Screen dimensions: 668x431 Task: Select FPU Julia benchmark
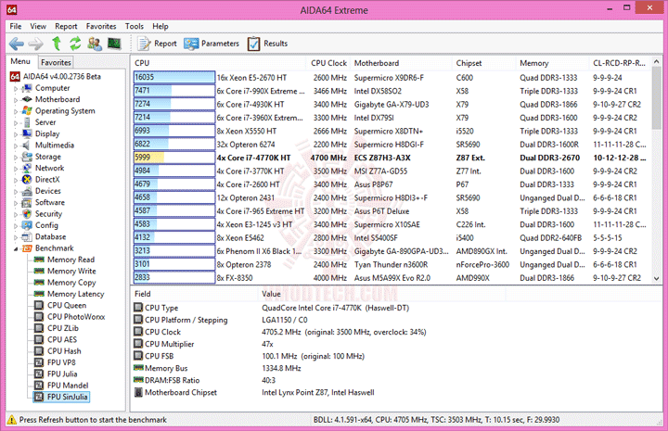click(x=62, y=374)
